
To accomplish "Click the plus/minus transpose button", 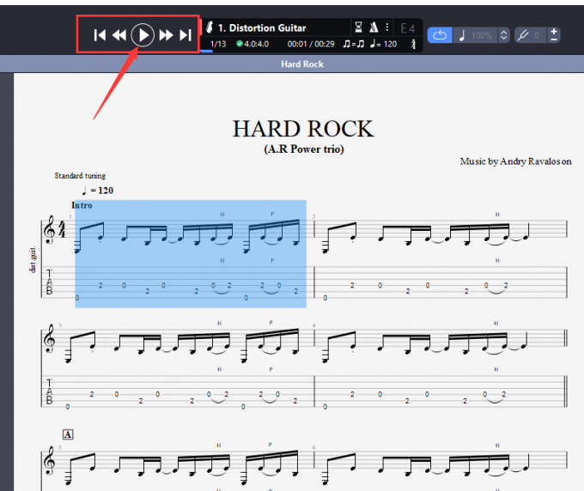I will pyautogui.click(x=554, y=35).
